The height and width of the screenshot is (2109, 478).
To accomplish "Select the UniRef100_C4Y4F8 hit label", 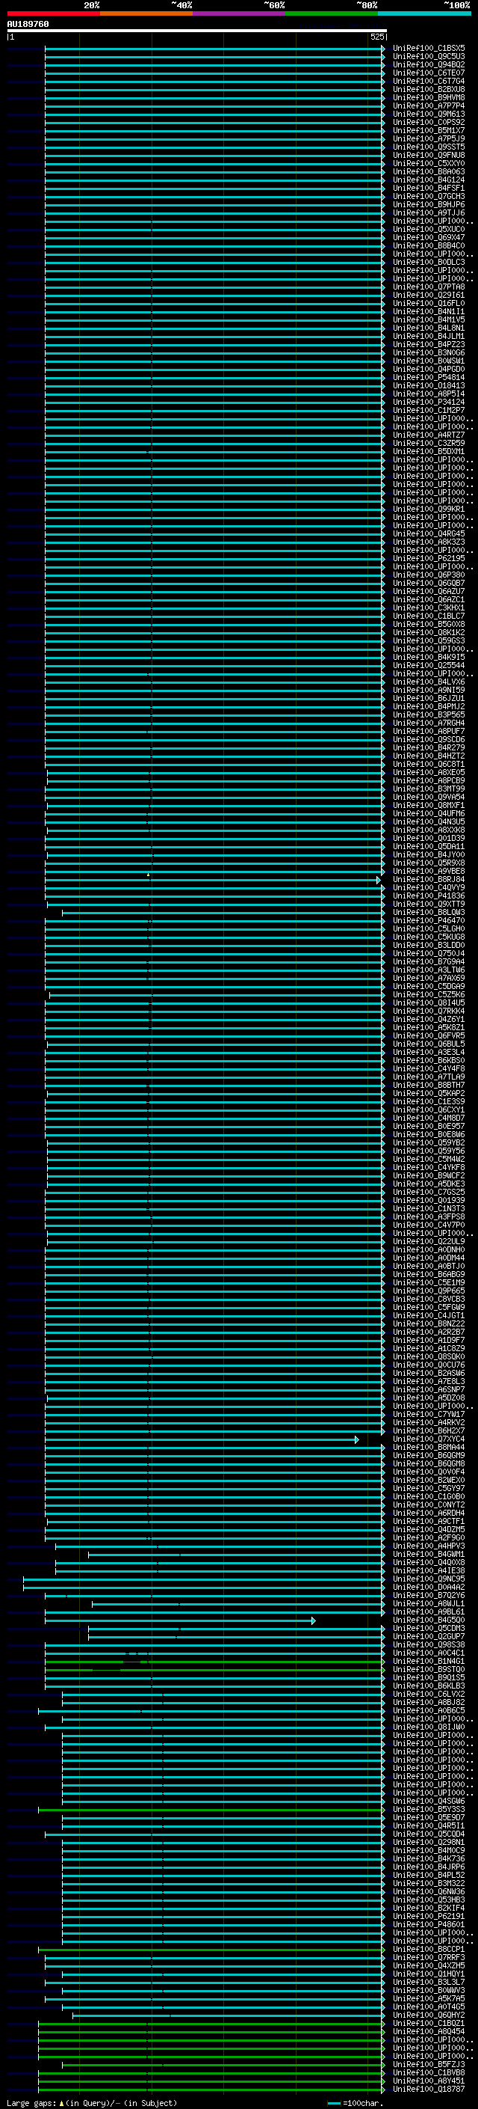I will click(x=428, y=1068).
